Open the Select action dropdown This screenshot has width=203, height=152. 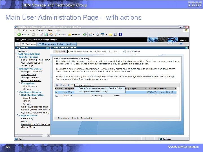coord(84,85)
